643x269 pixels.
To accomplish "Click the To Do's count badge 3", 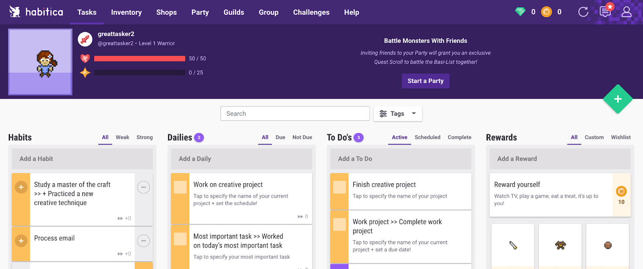I will 358,138.
